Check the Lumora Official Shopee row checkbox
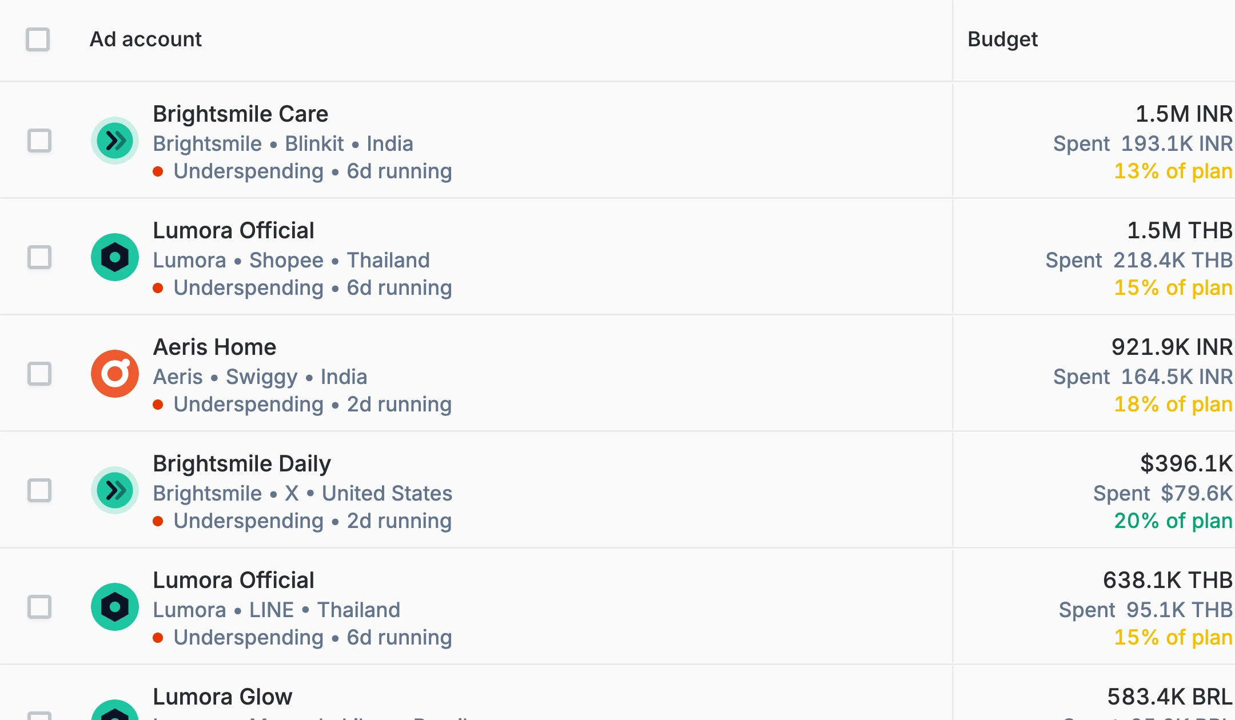Image resolution: width=1235 pixels, height=720 pixels. pos(39,257)
